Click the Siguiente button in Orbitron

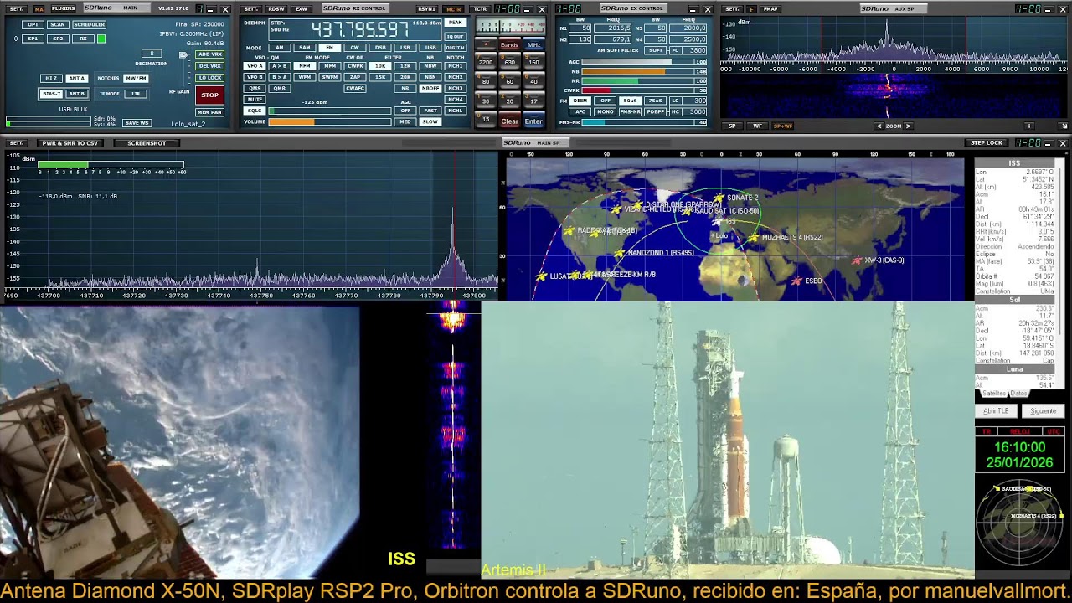tap(1043, 411)
